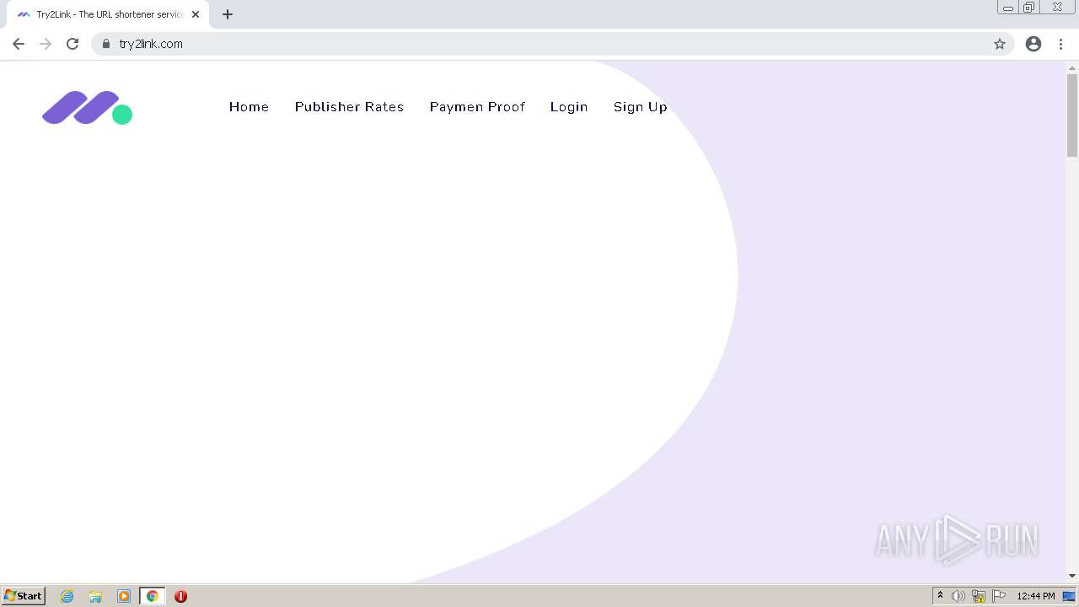View site info via the lock icon
The image size is (1079, 607).
point(106,44)
